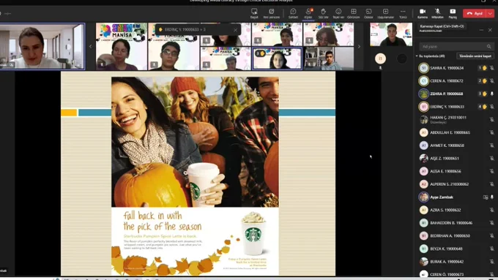Toggle CEREN A.'s muted microphone icon

click(x=492, y=81)
